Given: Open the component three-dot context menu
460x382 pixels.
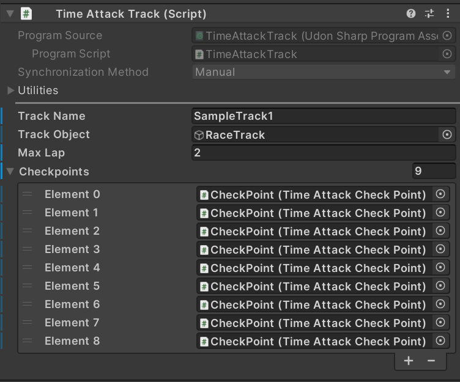Looking at the screenshot, I should pos(448,13).
